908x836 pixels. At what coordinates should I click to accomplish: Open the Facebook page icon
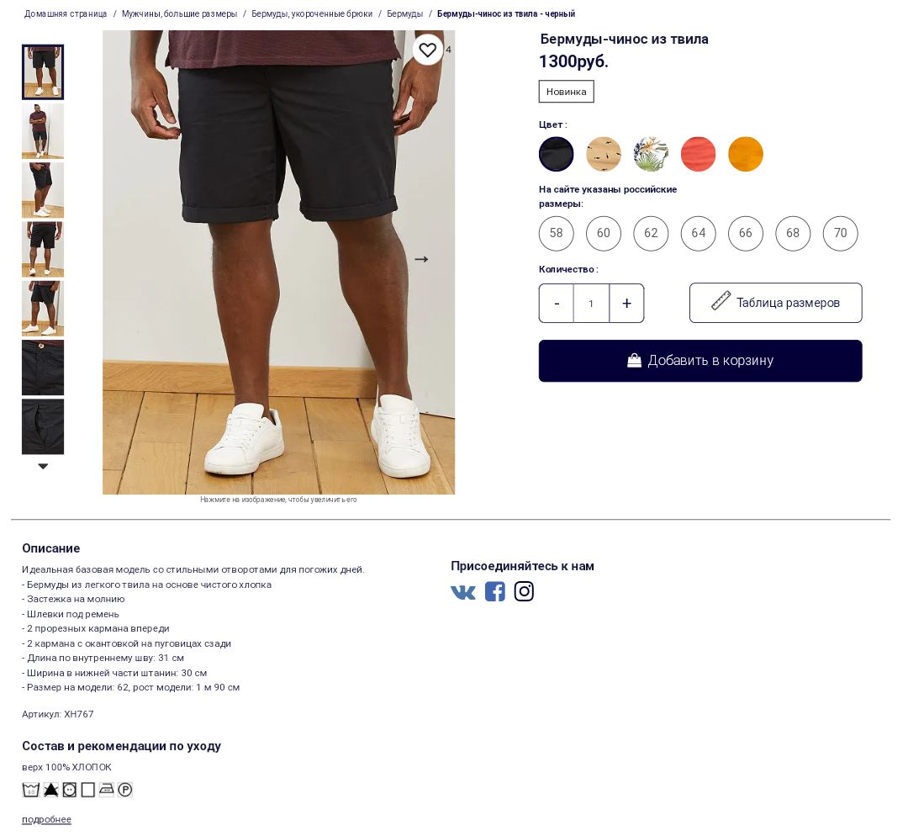coord(494,591)
